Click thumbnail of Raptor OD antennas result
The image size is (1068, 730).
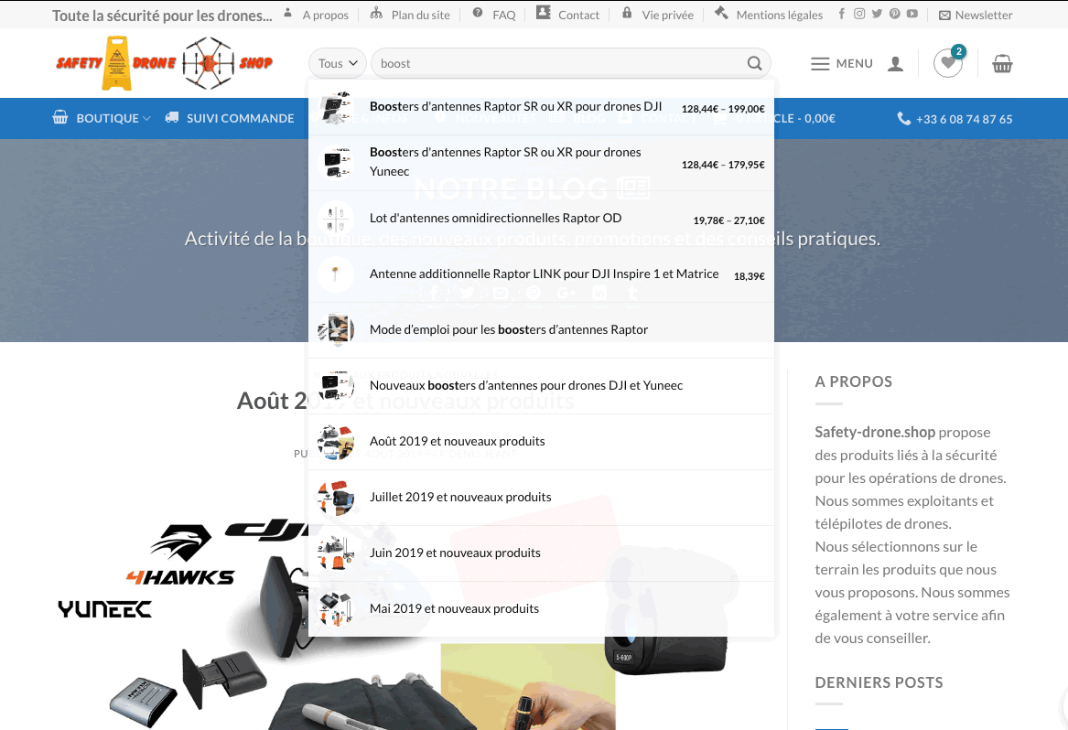click(336, 219)
